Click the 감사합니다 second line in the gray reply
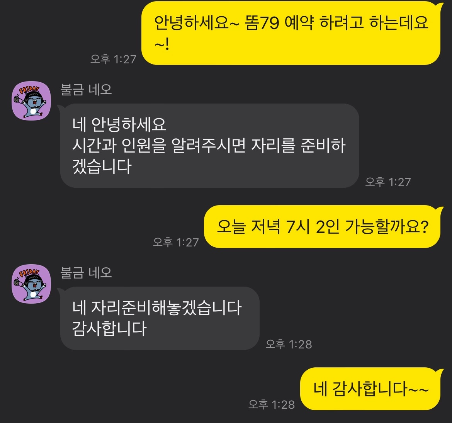This screenshot has height=423, width=452. pos(109,328)
